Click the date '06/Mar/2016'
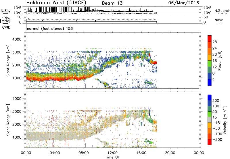Image resolution: width=230 pixels, height=159 pixels. coord(183,3)
